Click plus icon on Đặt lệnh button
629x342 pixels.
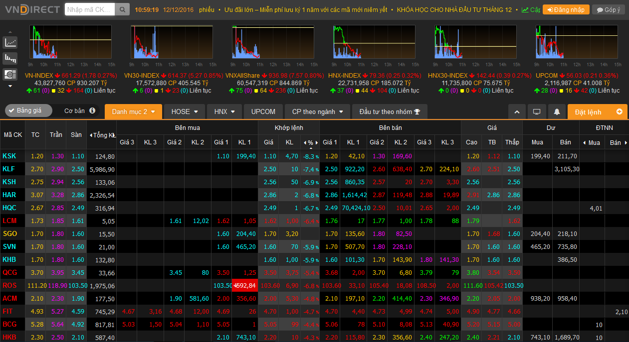620,112
